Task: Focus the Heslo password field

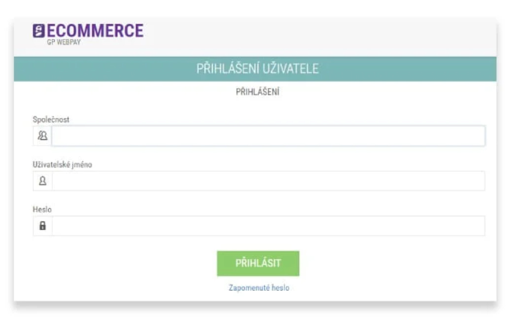Action: click(268, 226)
